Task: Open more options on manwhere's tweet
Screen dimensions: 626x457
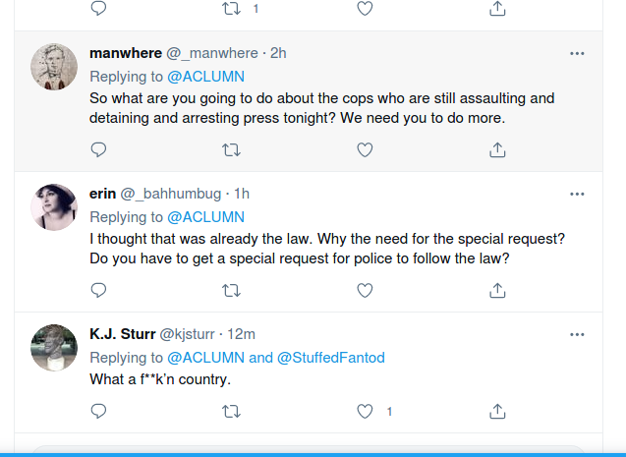Action: (577, 53)
